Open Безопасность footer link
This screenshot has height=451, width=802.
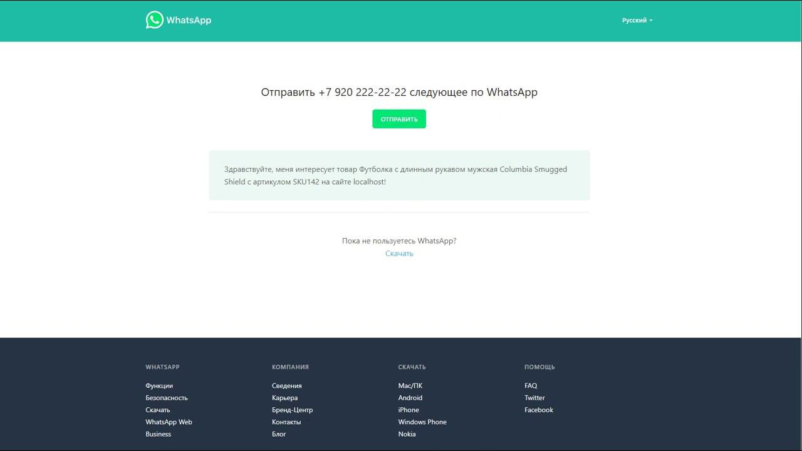coord(167,398)
